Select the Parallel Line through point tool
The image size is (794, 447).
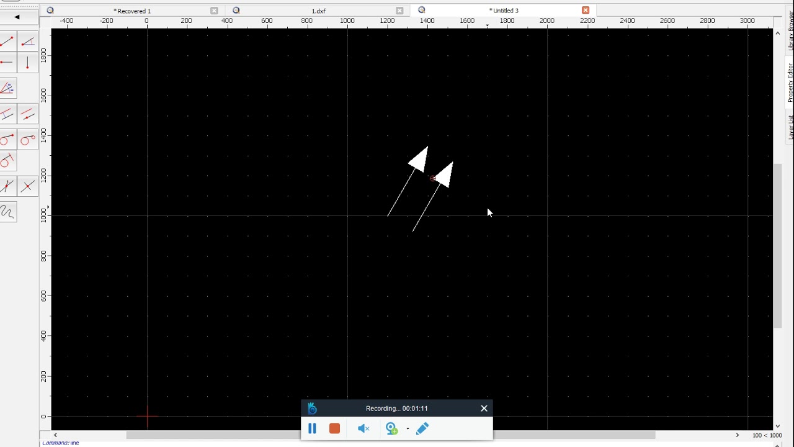click(x=28, y=114)
